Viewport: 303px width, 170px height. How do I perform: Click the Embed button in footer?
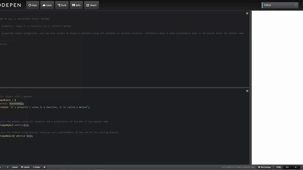tap(15, 167)
